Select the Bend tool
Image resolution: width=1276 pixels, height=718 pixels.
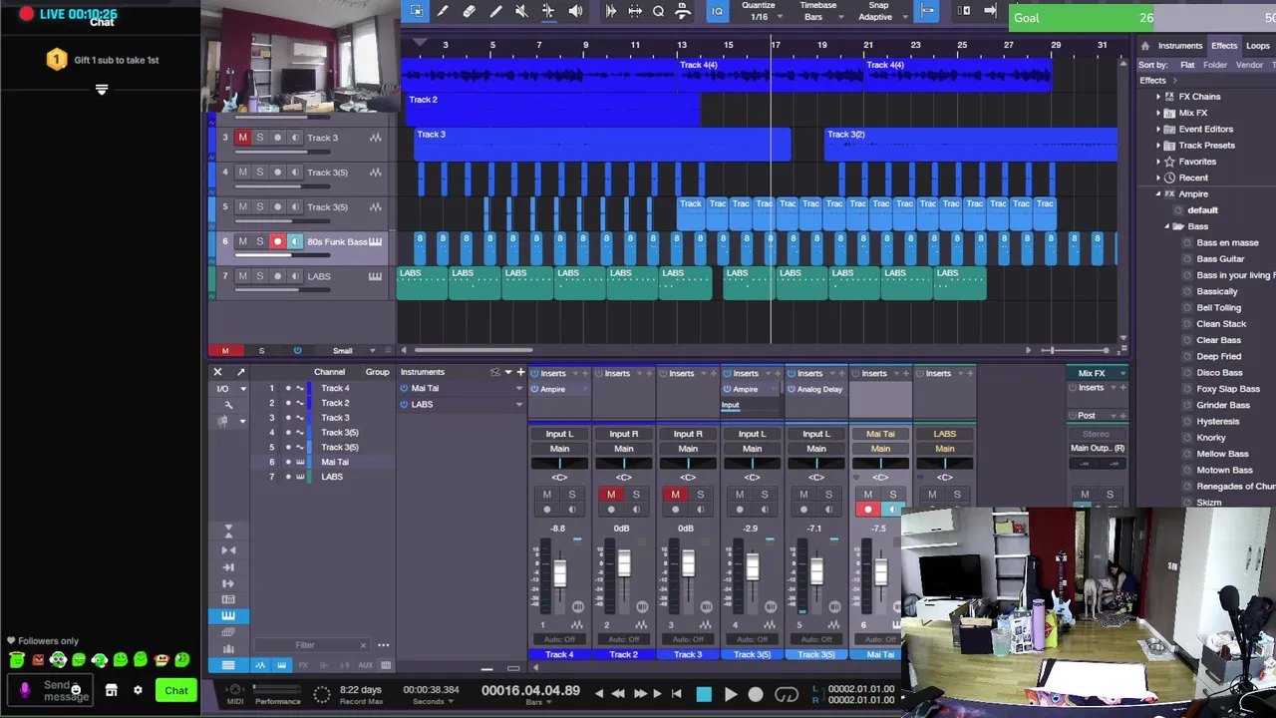click(x=548, y=11)
